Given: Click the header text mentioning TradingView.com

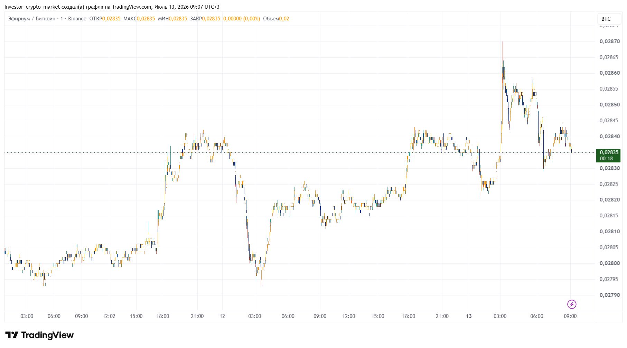Looking at the screenshot, I should 112,7.
